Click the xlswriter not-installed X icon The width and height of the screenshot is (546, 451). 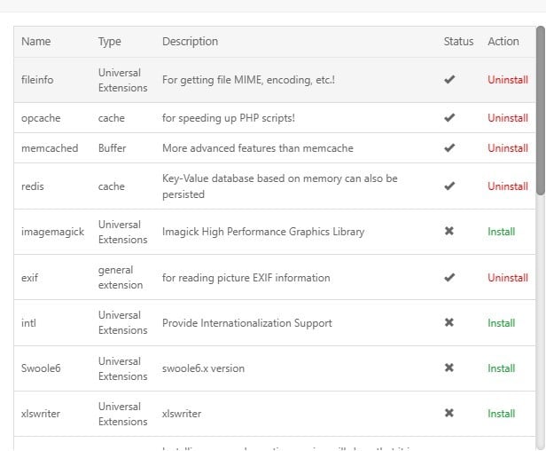pos(449,414)
